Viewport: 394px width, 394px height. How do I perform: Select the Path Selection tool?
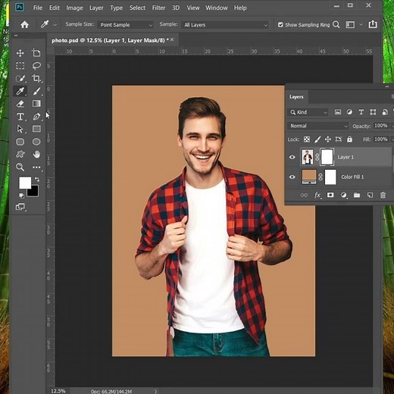(20, 129)
